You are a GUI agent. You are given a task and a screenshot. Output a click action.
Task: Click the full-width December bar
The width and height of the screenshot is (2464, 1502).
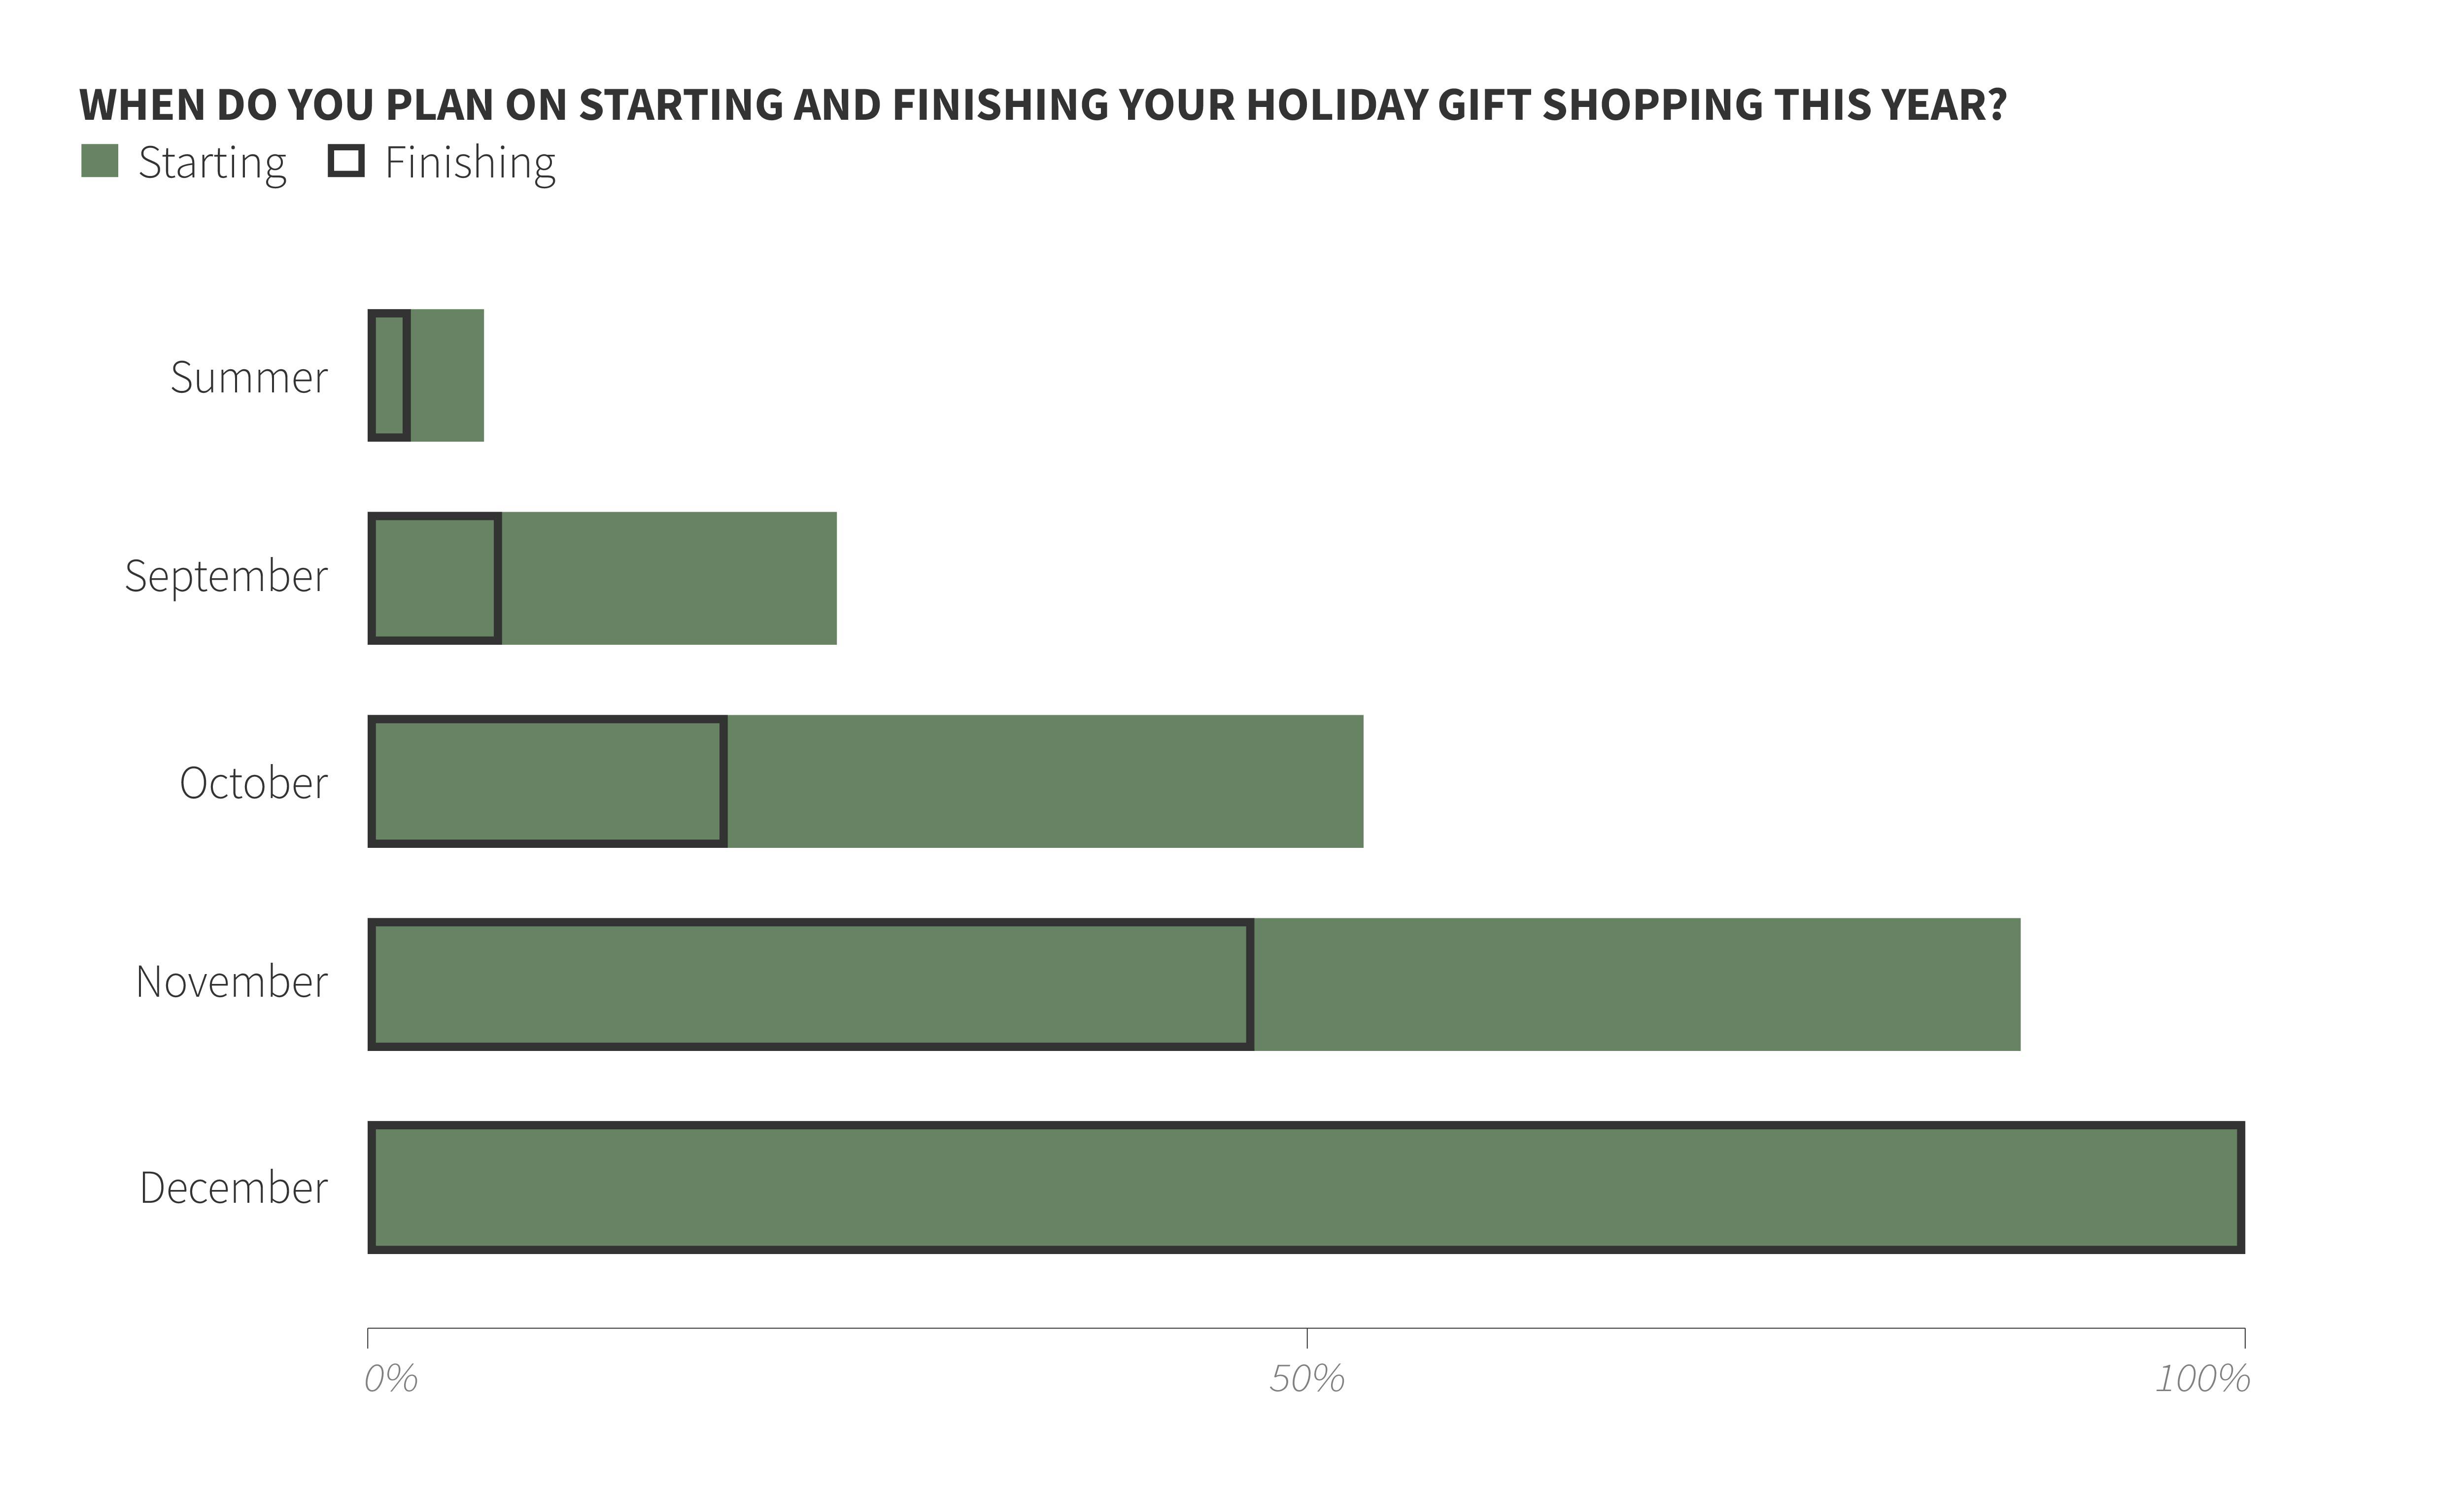tap(1305, 1188)
